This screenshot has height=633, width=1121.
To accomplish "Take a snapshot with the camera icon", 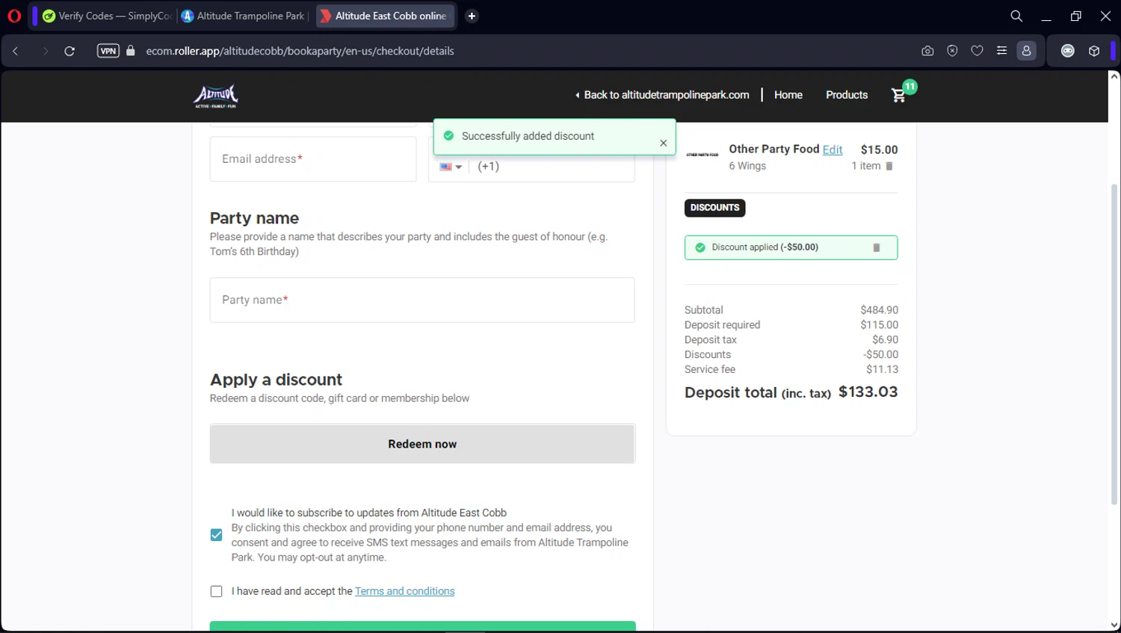I will 927,51.
